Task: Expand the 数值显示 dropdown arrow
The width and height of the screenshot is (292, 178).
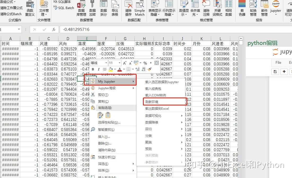Action: tap(185, 15)
